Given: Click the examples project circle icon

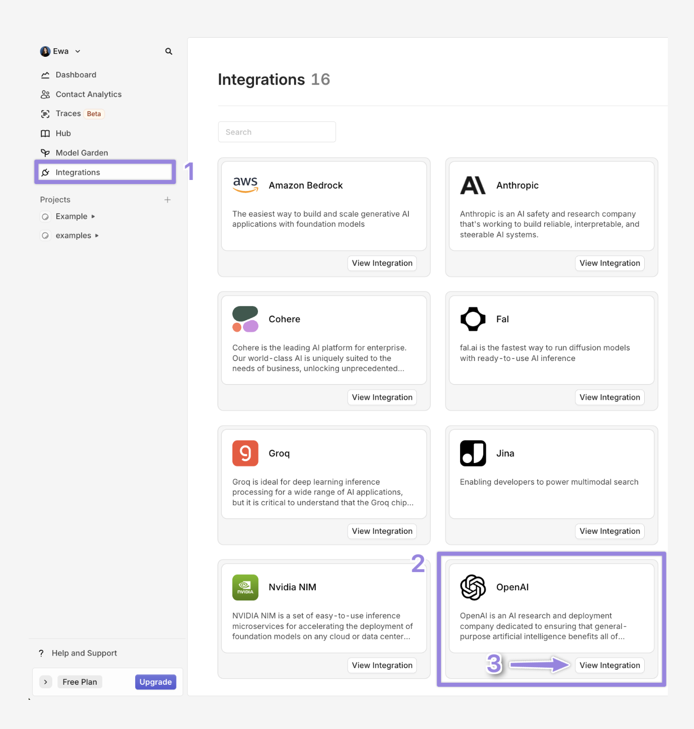Looking at the screenshot, I should coord(45,236).
